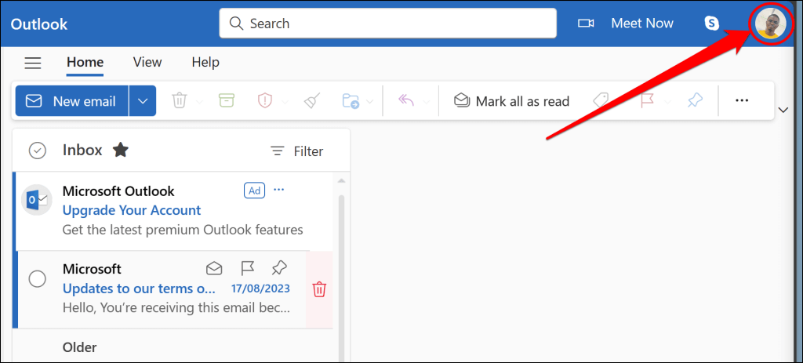Viewport: 803px width, 363px height.
Task: Expand the ribbon with chevron arrow
Action: (783, 110)
